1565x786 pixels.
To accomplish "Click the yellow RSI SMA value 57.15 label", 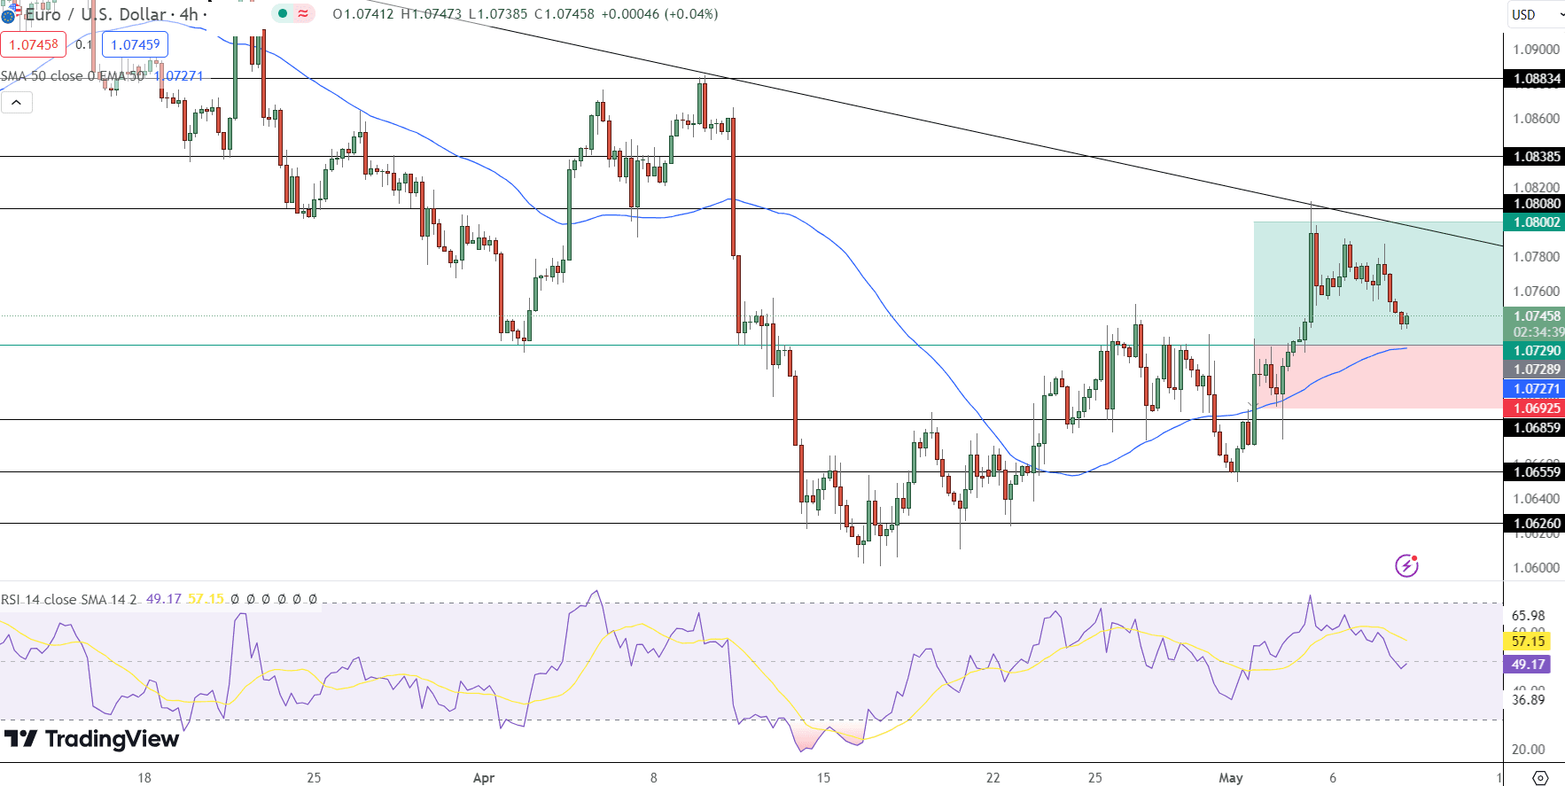I will [x=1526, y=642].
